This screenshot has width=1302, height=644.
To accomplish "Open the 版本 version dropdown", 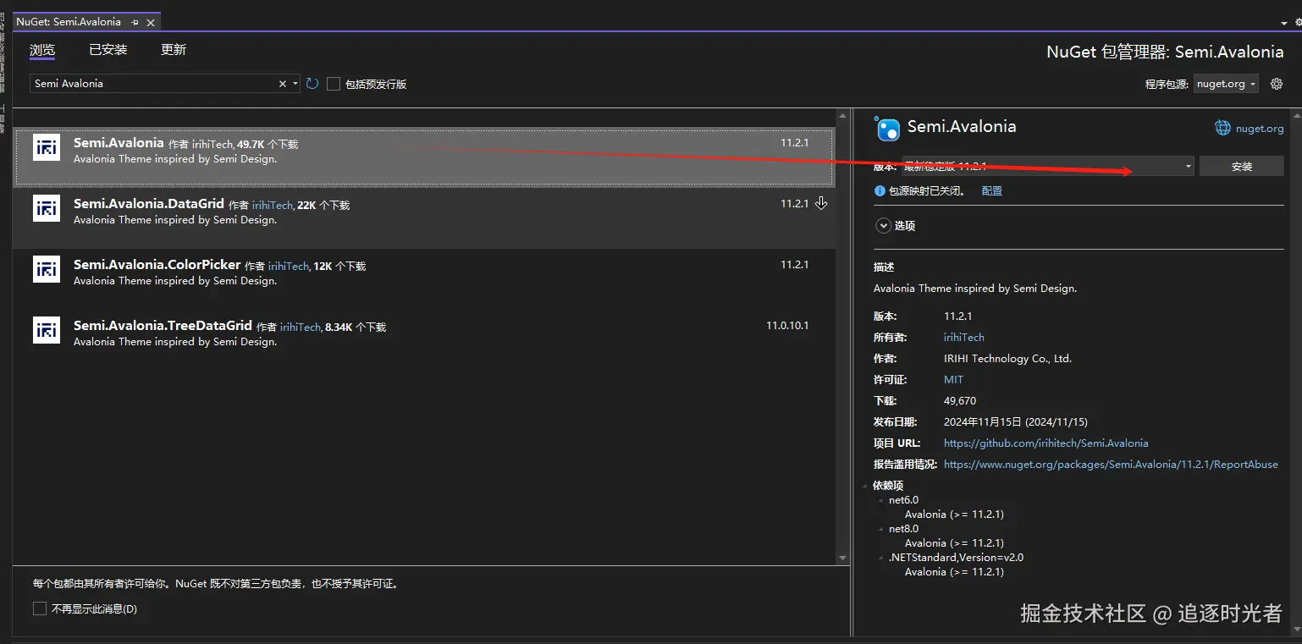I will [1048, 166].
